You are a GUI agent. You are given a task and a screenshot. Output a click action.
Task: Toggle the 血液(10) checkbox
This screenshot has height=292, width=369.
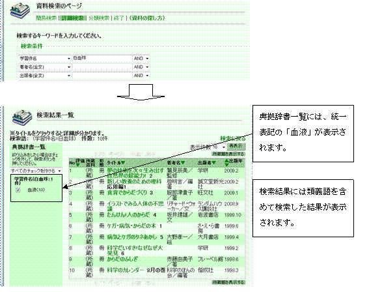(18, 190)
